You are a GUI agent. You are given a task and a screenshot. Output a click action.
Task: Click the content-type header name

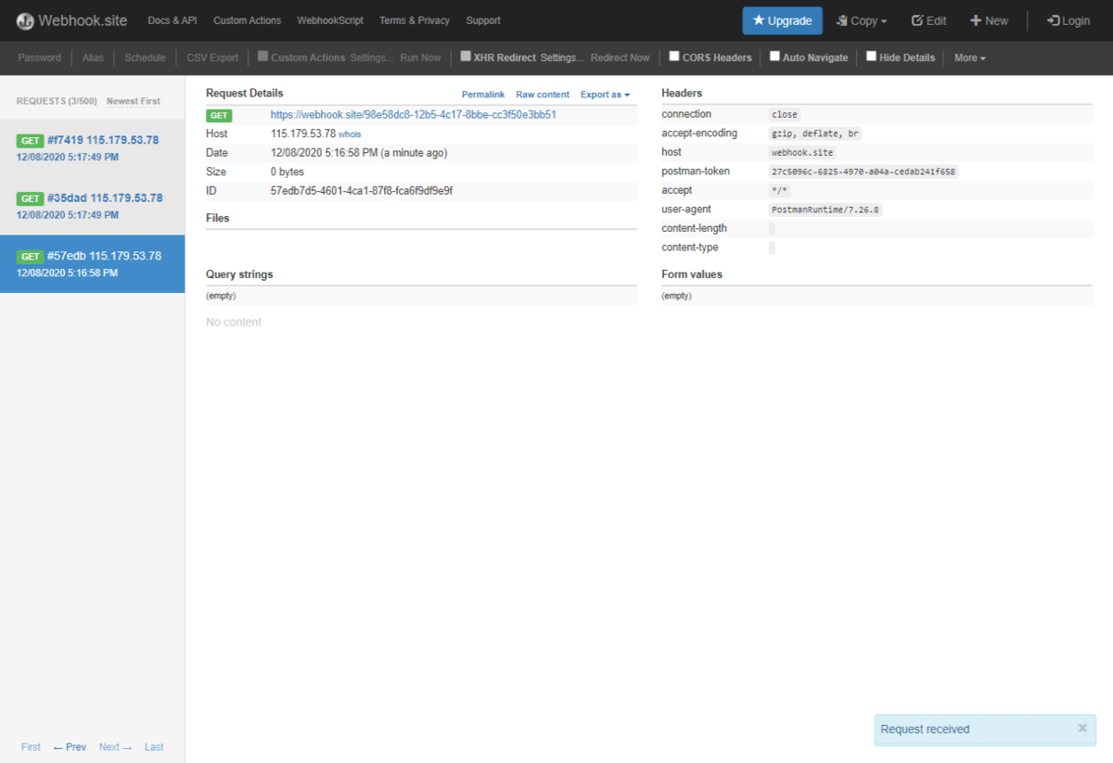point(690,248)
